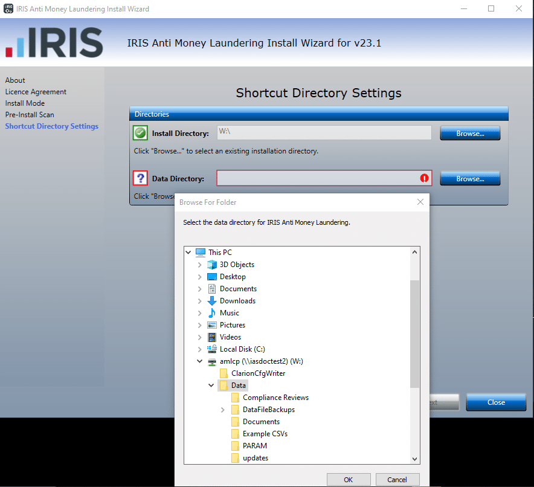The image size is (534, 487).
Task: Expand the Pictures node
Action: (200, 325)
